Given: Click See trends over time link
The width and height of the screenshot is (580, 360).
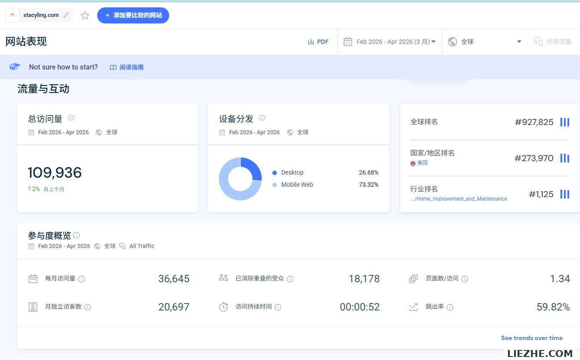Looking at the screenshot, I should 532,338.
